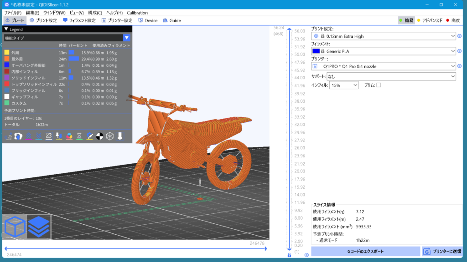Viewport: 467px width, 262px height.
Task: Collapse the Legend panel header
Action: coord(6,30)
